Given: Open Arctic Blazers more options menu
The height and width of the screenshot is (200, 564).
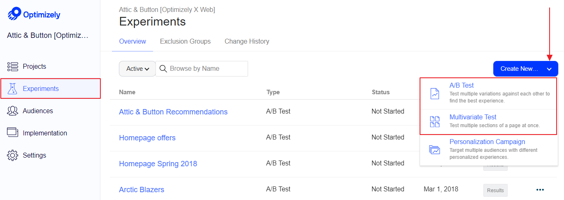Looking at the screenshot, I should (540, 190).
